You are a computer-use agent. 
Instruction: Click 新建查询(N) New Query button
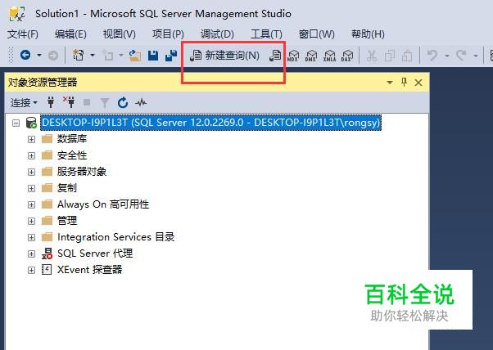pos(224,56)
